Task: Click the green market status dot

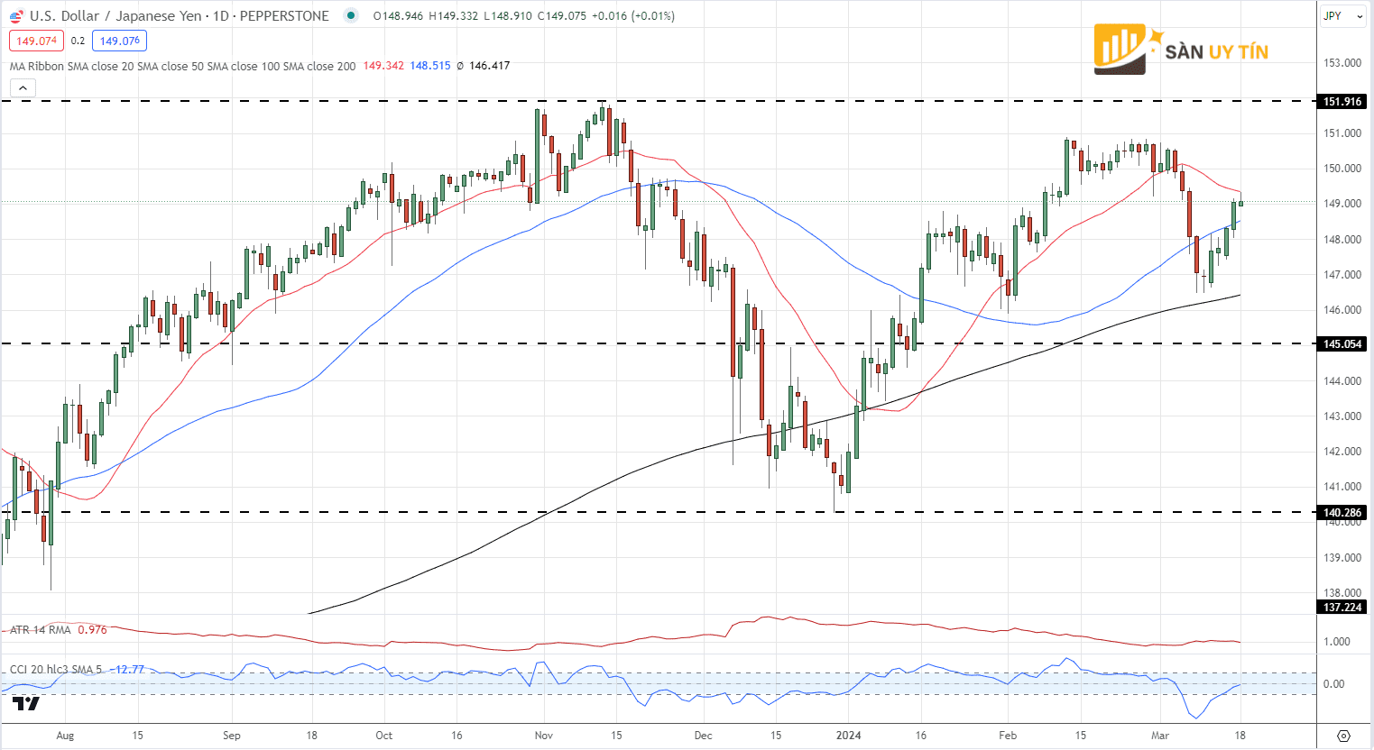Action: coord(352,15)
